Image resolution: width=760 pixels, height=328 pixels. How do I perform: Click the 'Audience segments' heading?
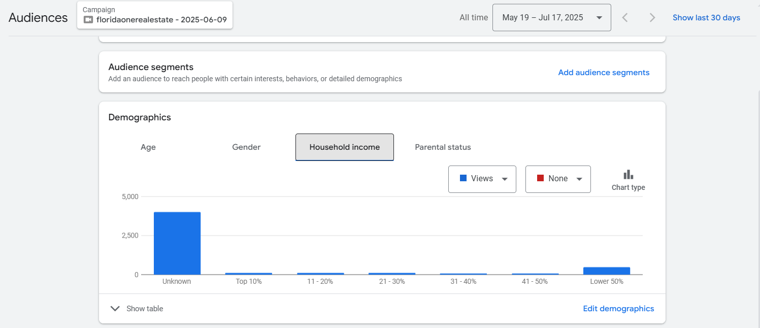pos(151,67)
